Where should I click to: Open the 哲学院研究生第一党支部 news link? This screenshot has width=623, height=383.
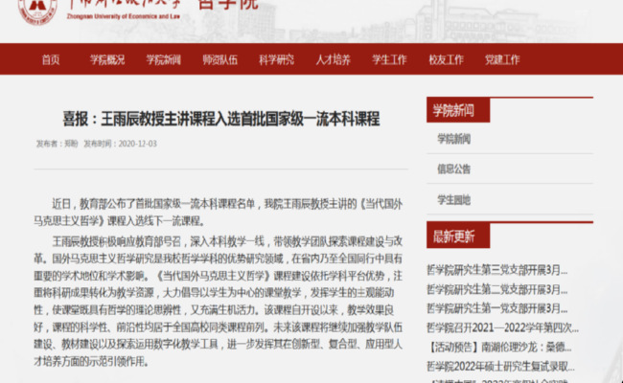coord(496,308)
